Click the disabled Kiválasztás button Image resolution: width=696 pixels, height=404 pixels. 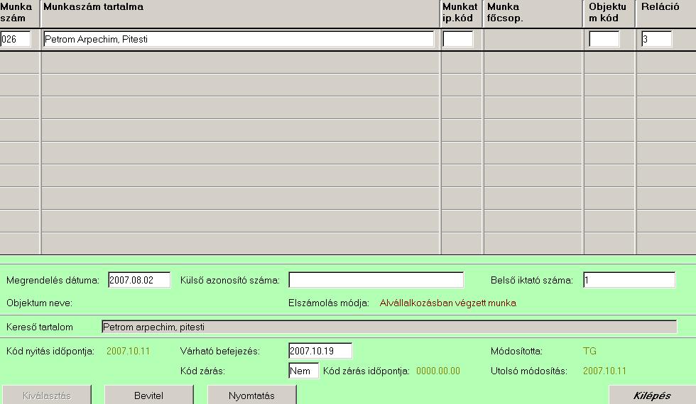47,395
